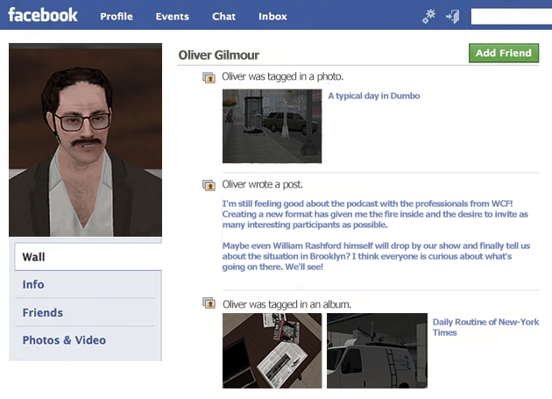The width and height of the screenshot is (552, 399).
Task: Open the Events menu item
Action: [173, 17]
